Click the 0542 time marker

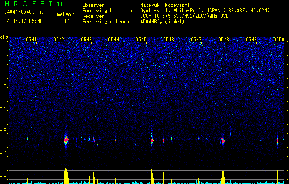coord(59,40)
